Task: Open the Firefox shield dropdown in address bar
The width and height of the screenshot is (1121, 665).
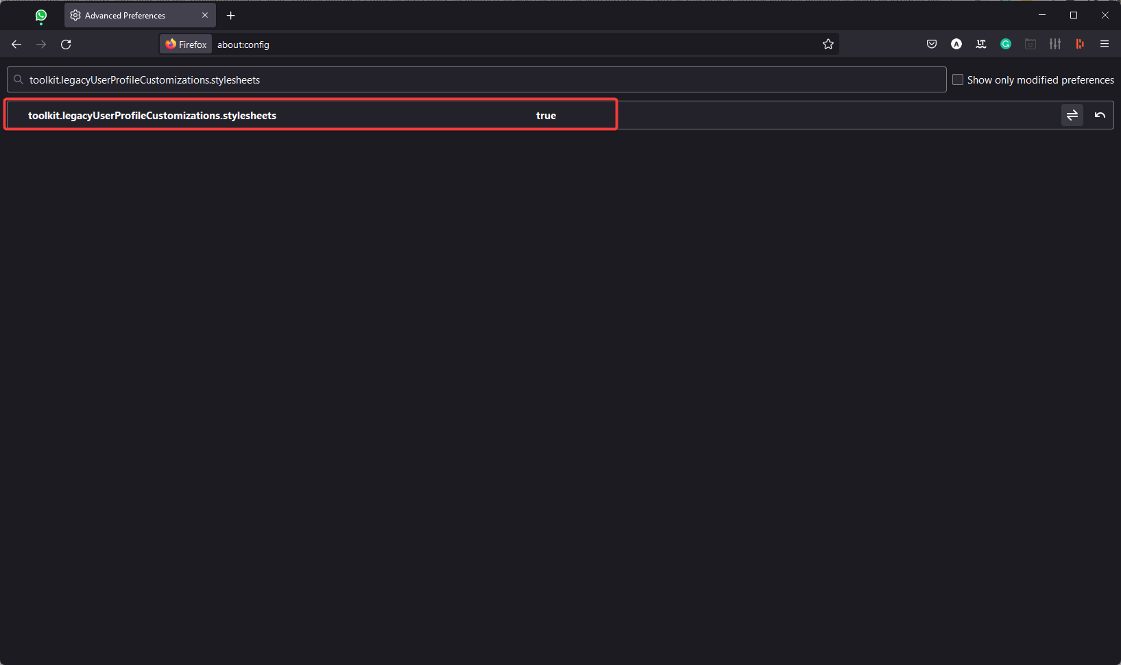Action: pos(184,44)
